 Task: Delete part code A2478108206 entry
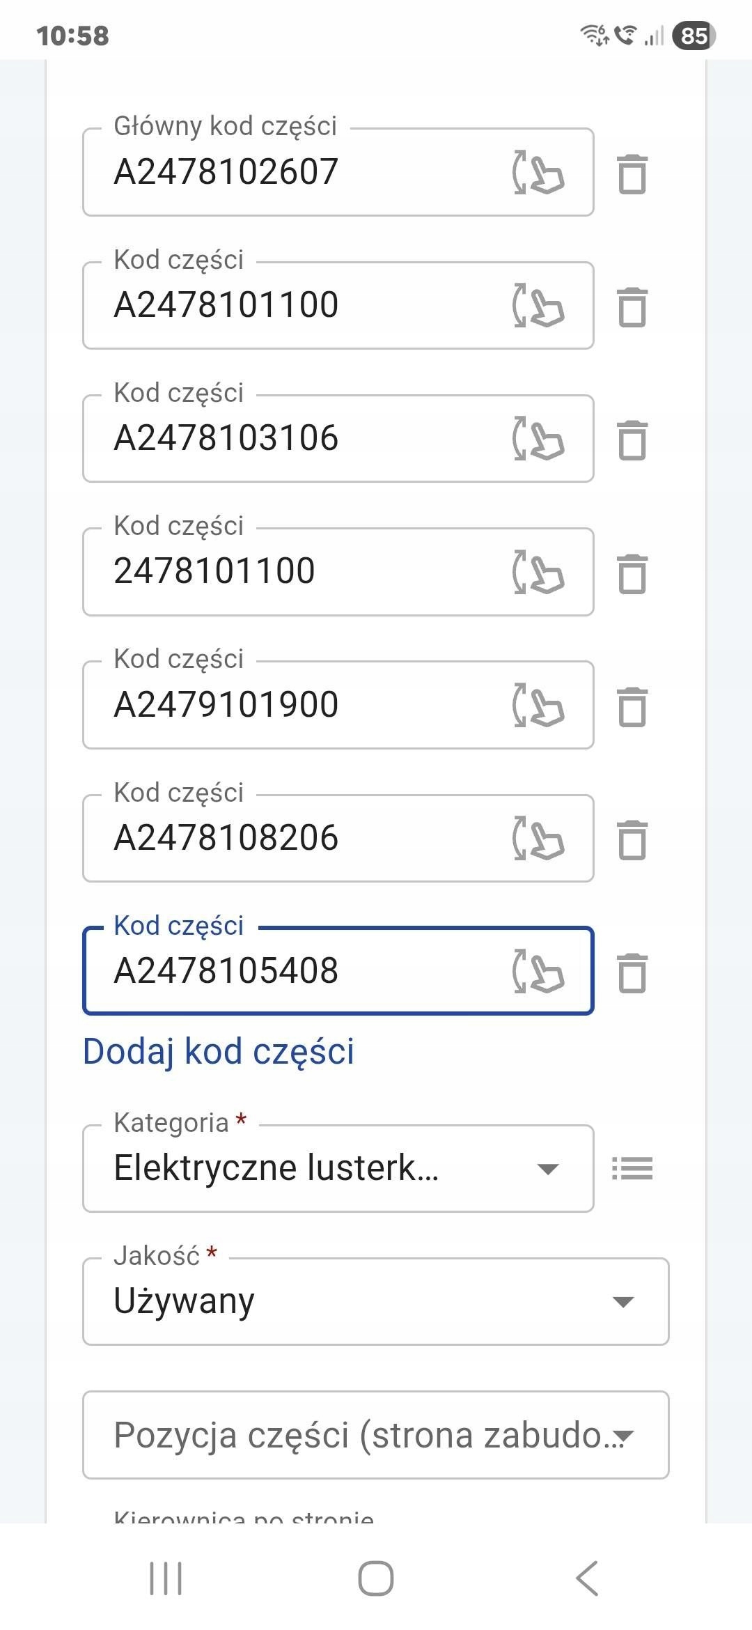point(632,839)
